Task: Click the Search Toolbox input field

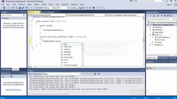Action: (12, 15)
